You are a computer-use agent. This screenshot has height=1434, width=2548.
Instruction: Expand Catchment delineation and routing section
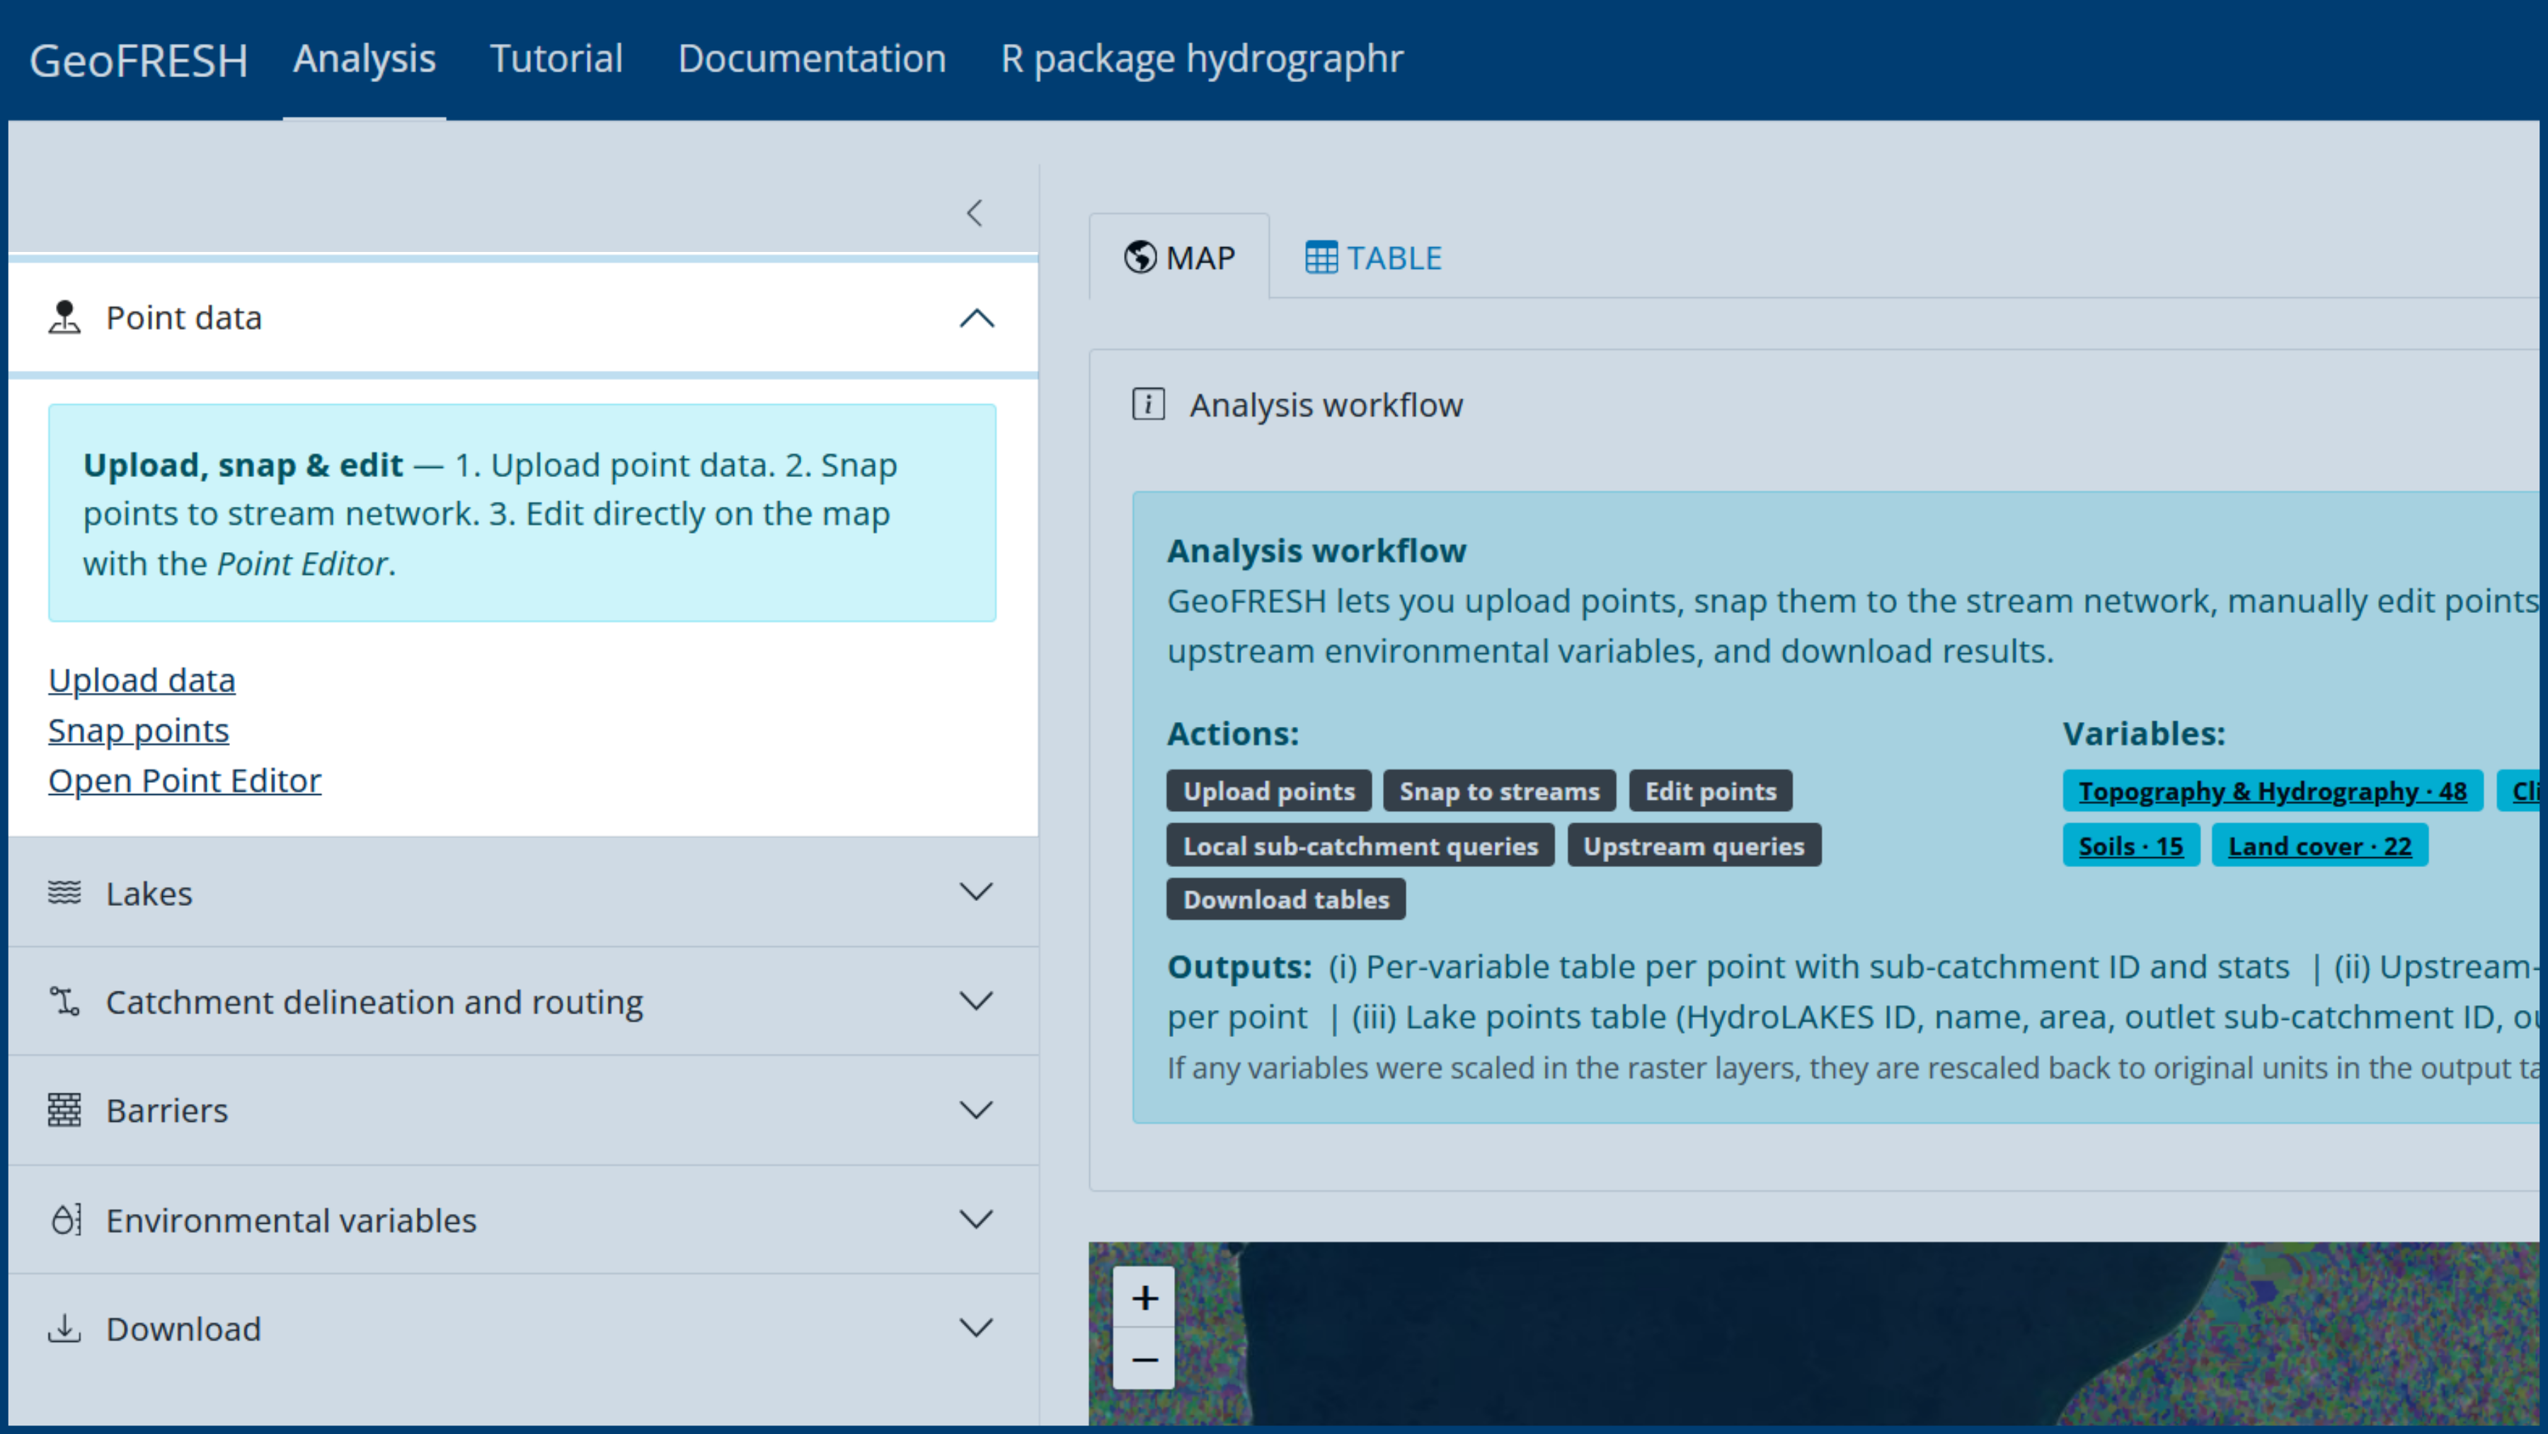[x=976, y=1001]
